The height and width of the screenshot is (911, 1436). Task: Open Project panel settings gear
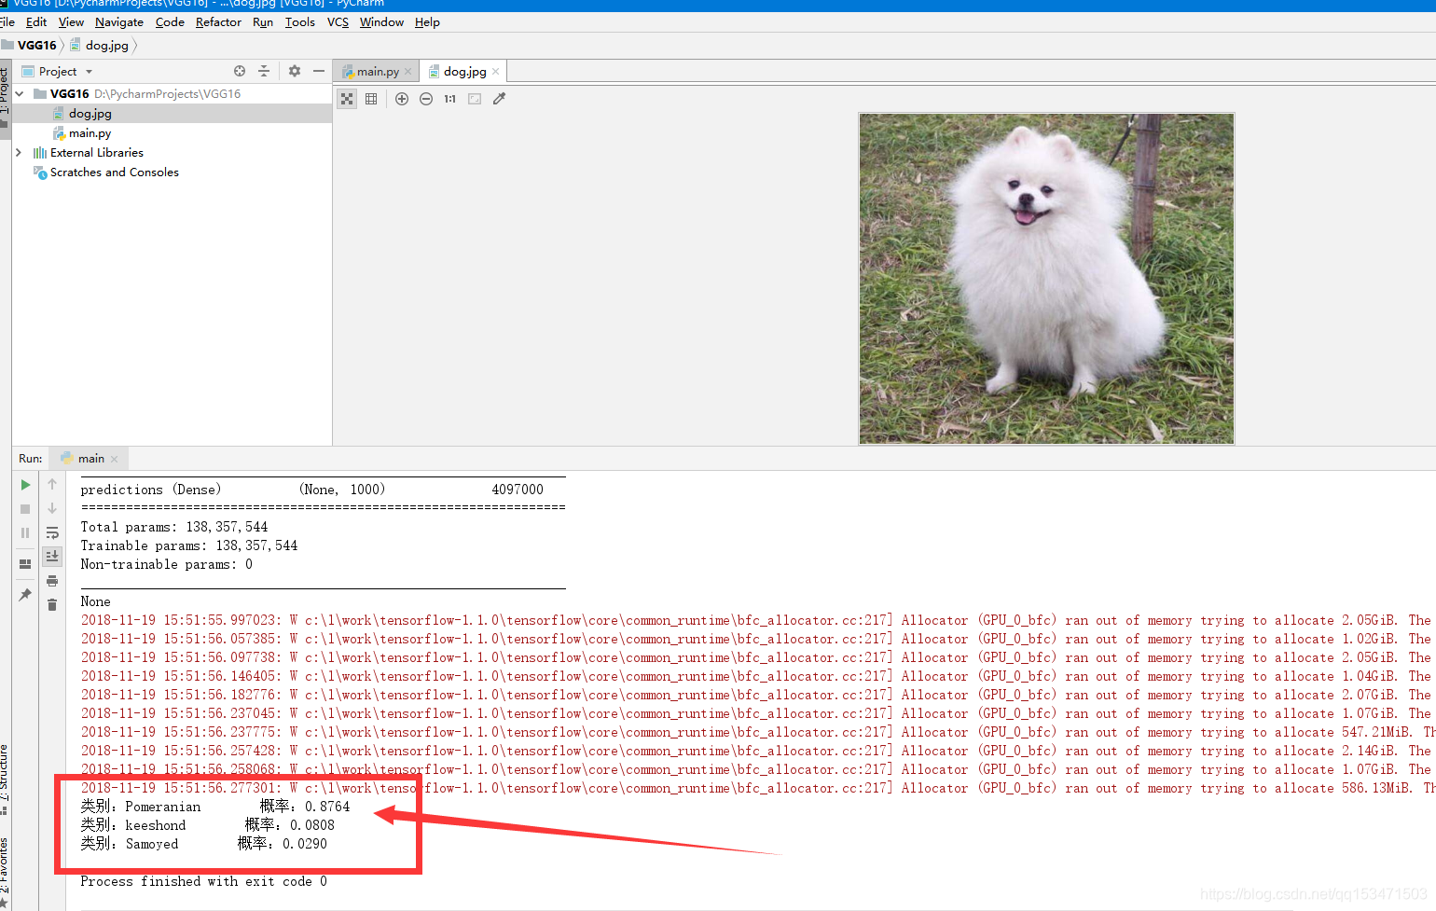tap(295, 71)
